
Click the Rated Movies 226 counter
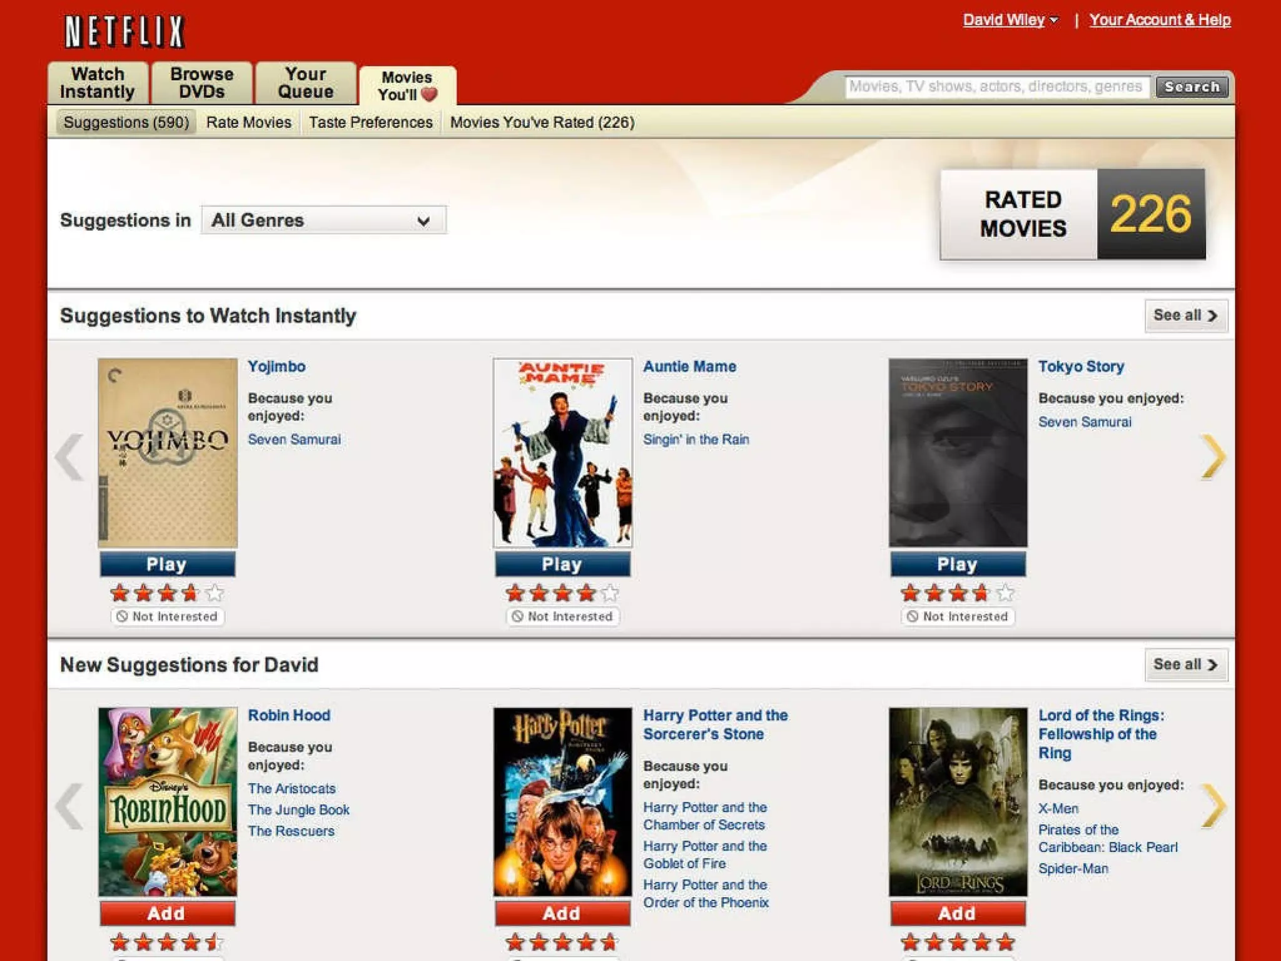[1072, 214]
